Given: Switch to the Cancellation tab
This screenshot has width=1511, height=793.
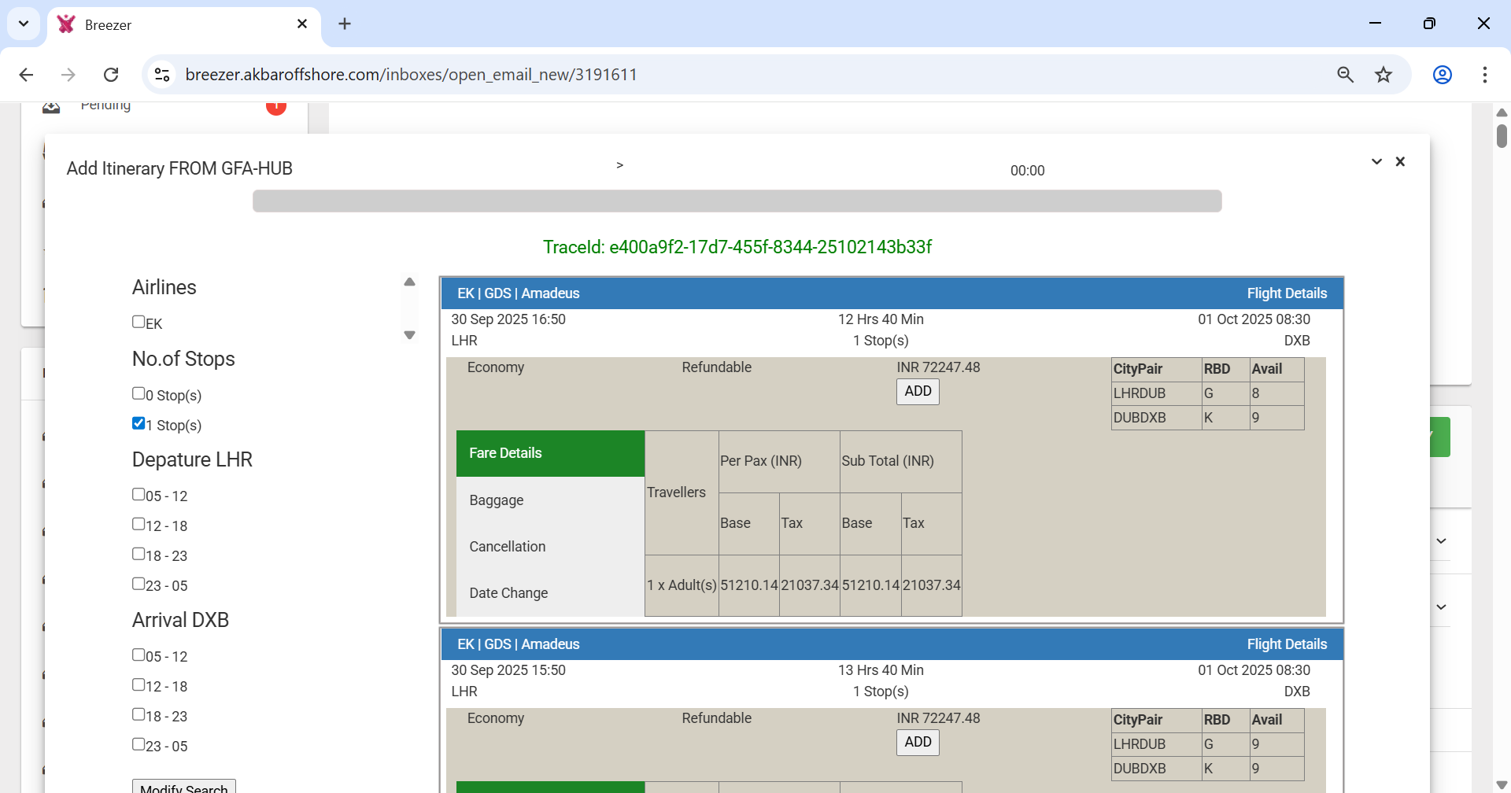Looking at the screenshot, I should point(507,547).
